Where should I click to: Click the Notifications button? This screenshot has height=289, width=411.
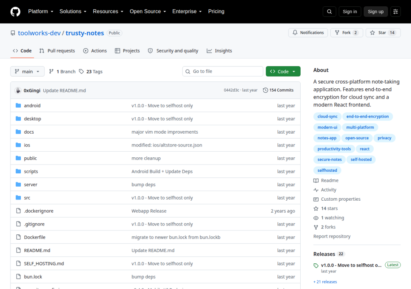coord(308,33)
